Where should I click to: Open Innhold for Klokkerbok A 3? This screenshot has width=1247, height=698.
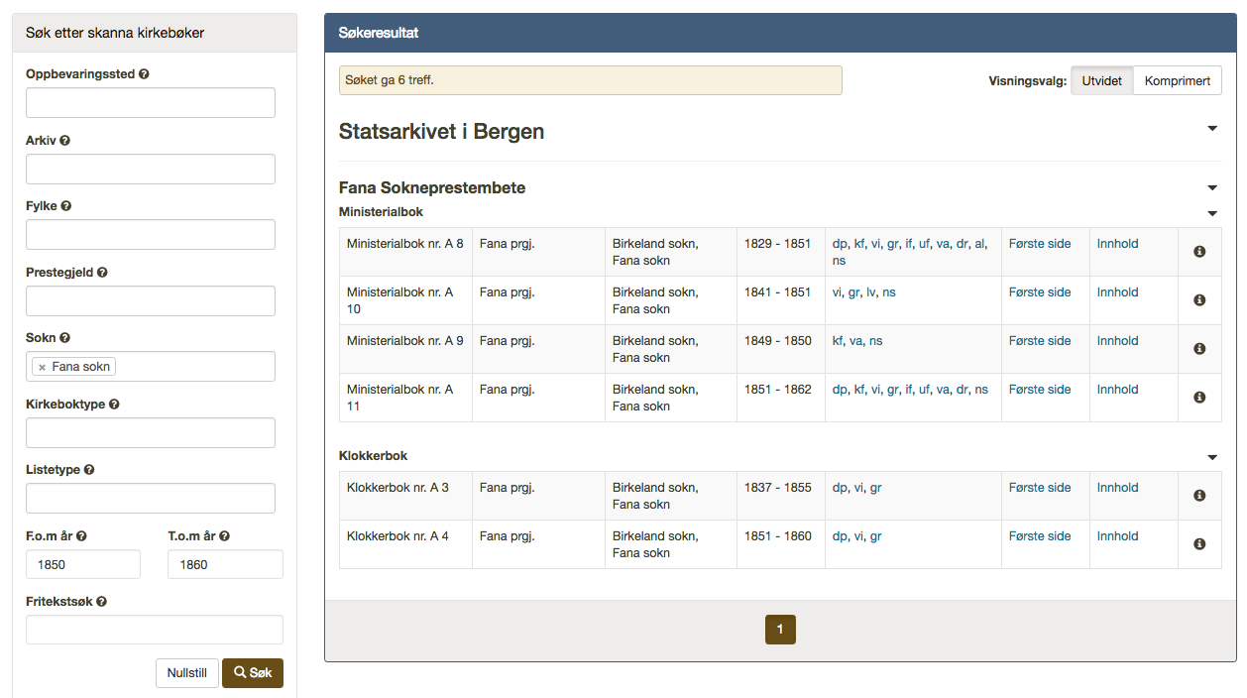[x=1117, y=488]
